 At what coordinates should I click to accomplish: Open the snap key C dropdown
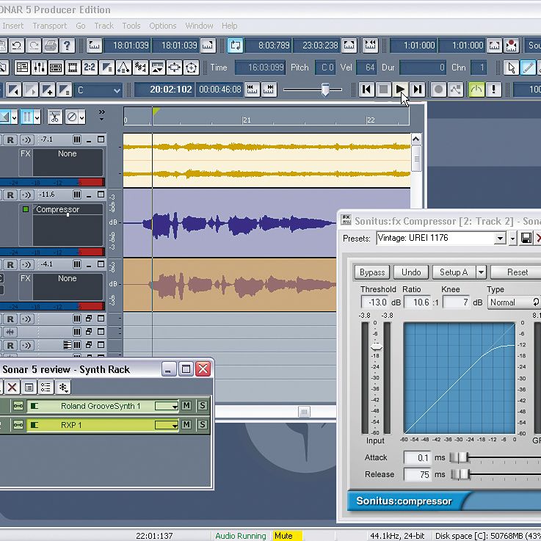point(117,90)
